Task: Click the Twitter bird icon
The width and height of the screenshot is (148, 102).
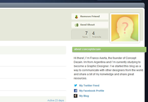Action: (76, 85)
